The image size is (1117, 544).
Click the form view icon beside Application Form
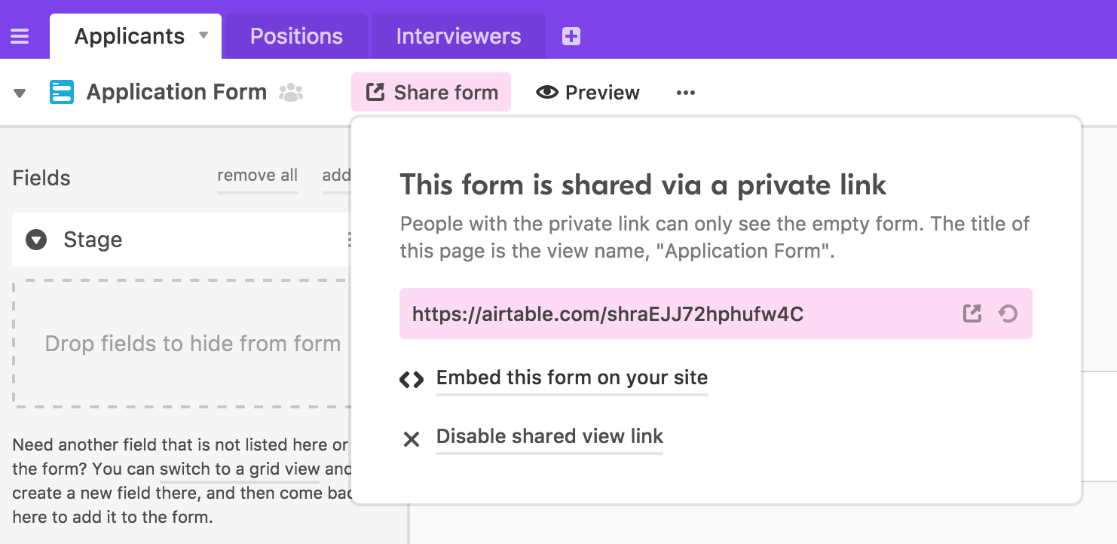(x=62, y=93)
